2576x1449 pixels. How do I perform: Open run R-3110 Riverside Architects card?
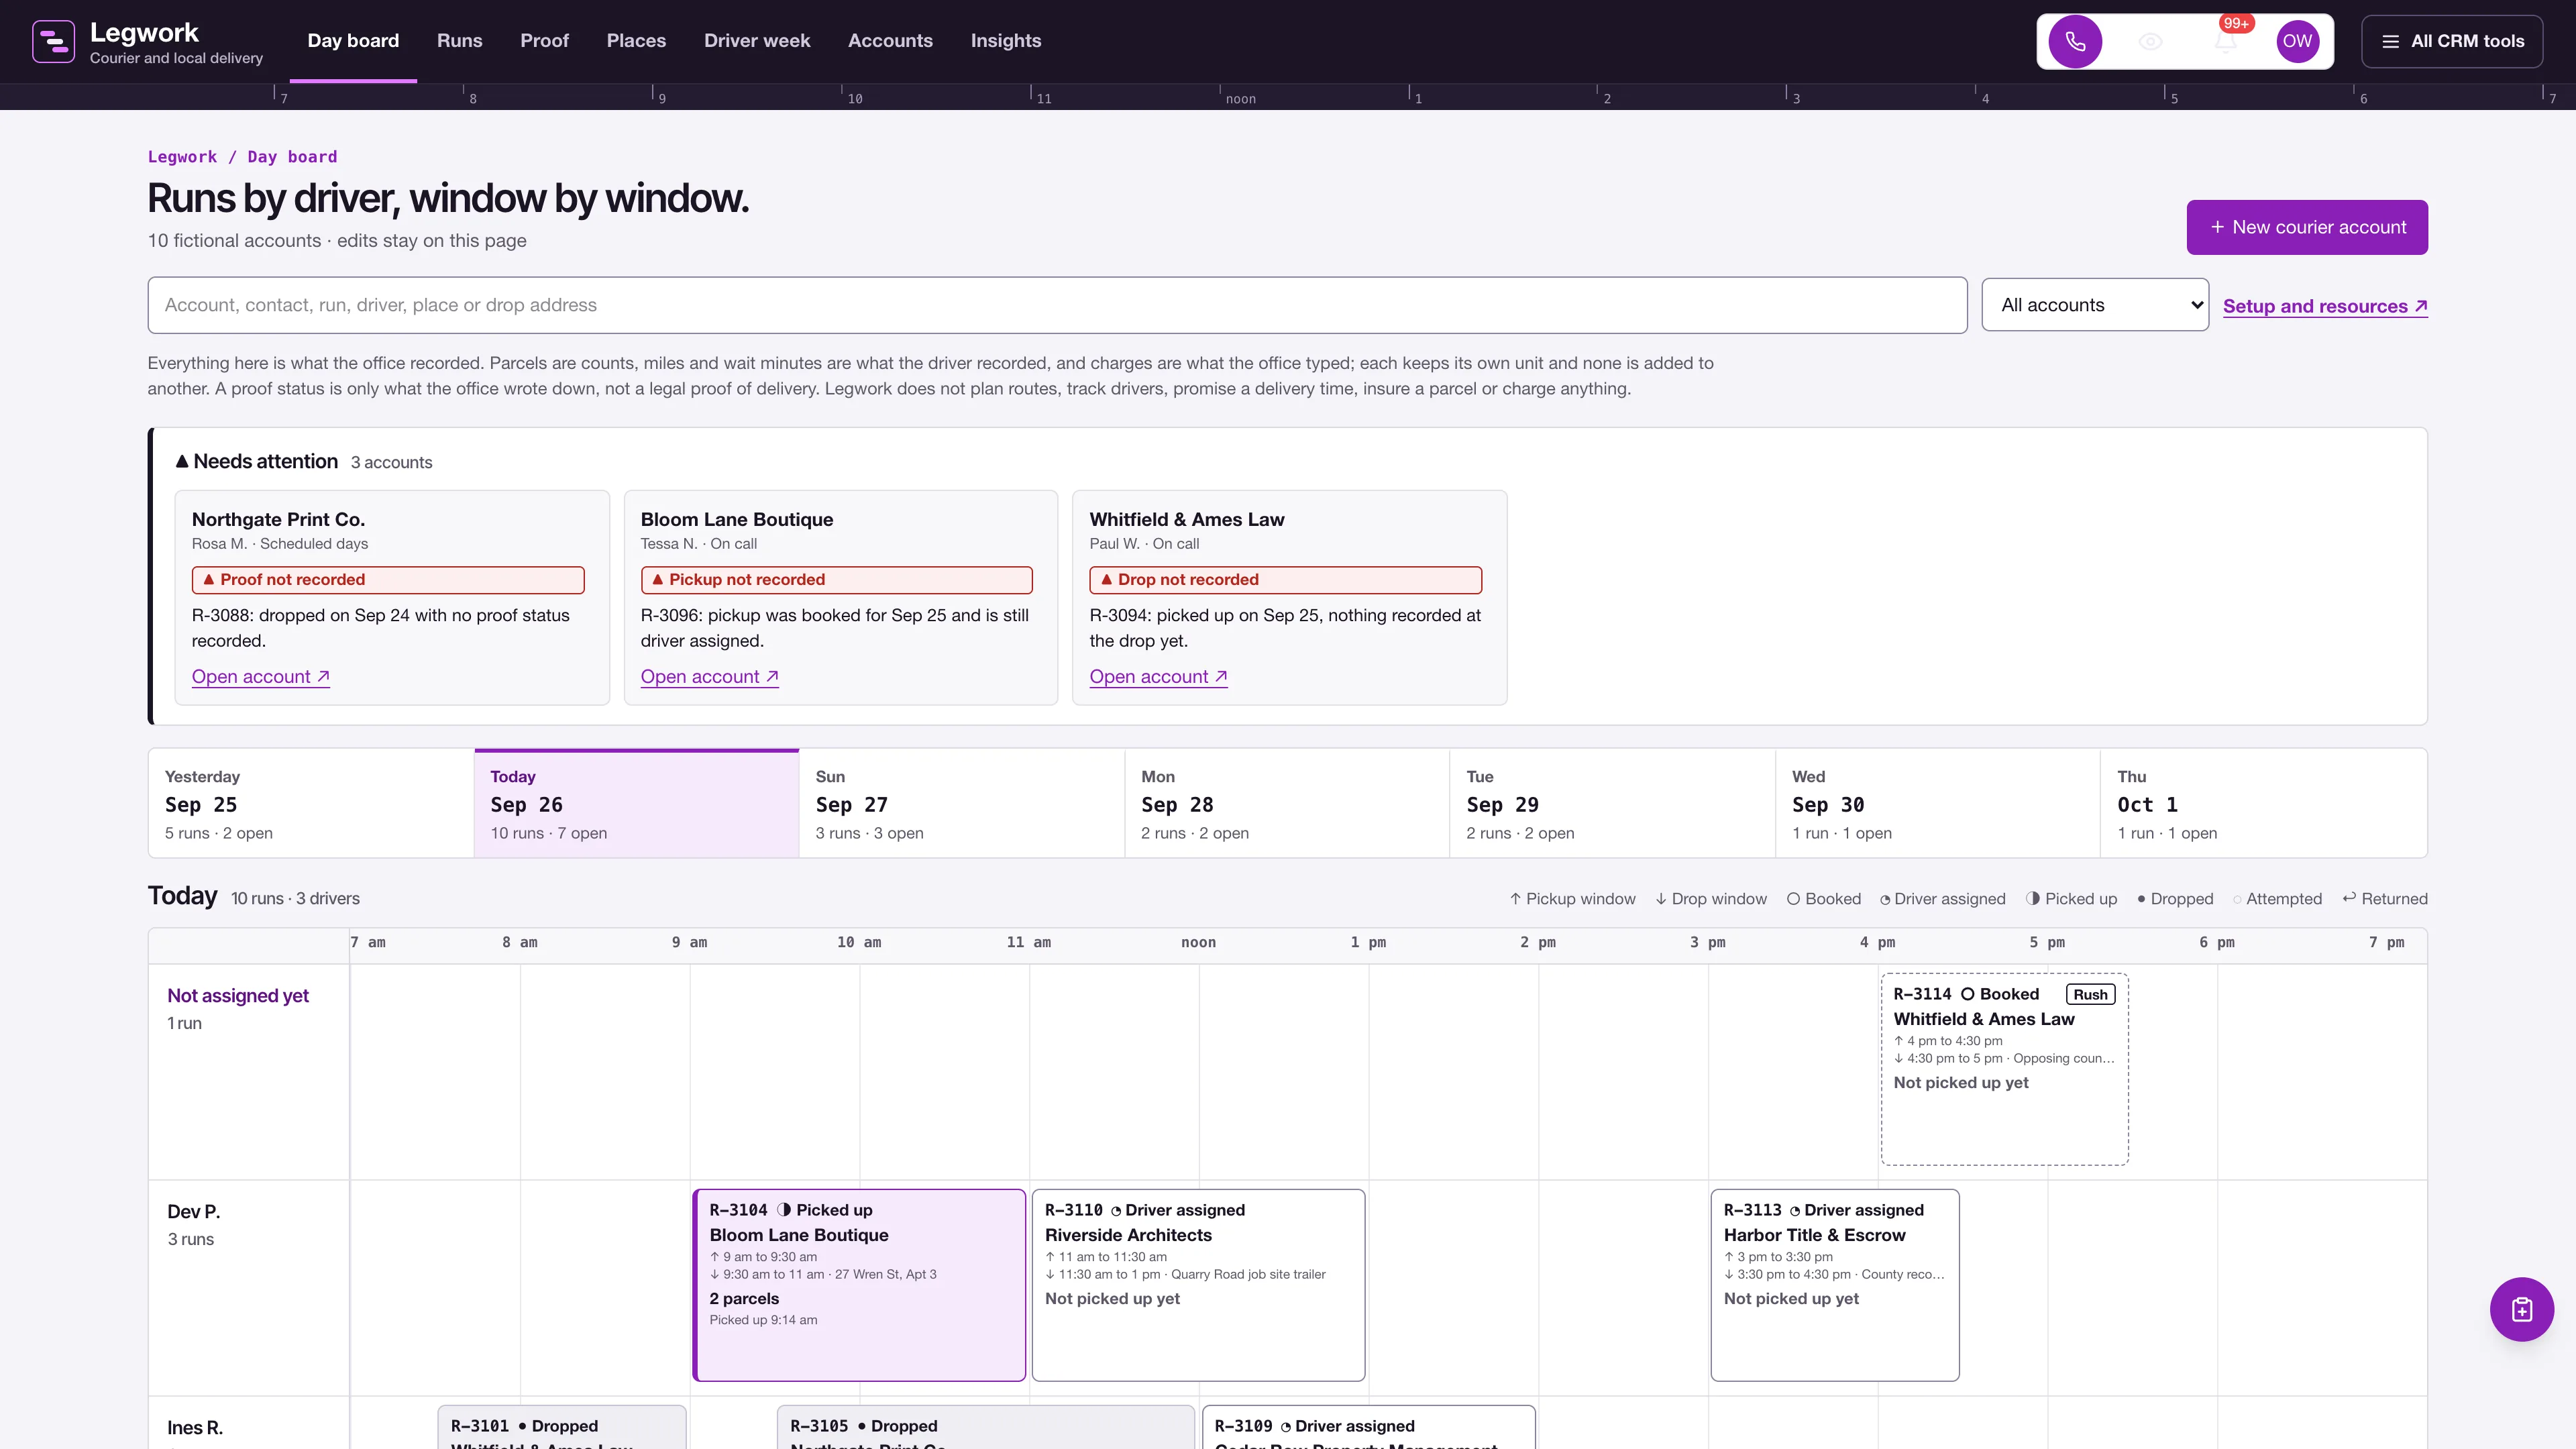pos(1198,1285)
